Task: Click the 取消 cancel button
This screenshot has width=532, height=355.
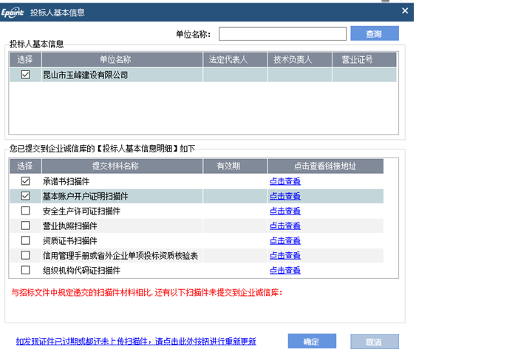Action: [x=374, y=342]
